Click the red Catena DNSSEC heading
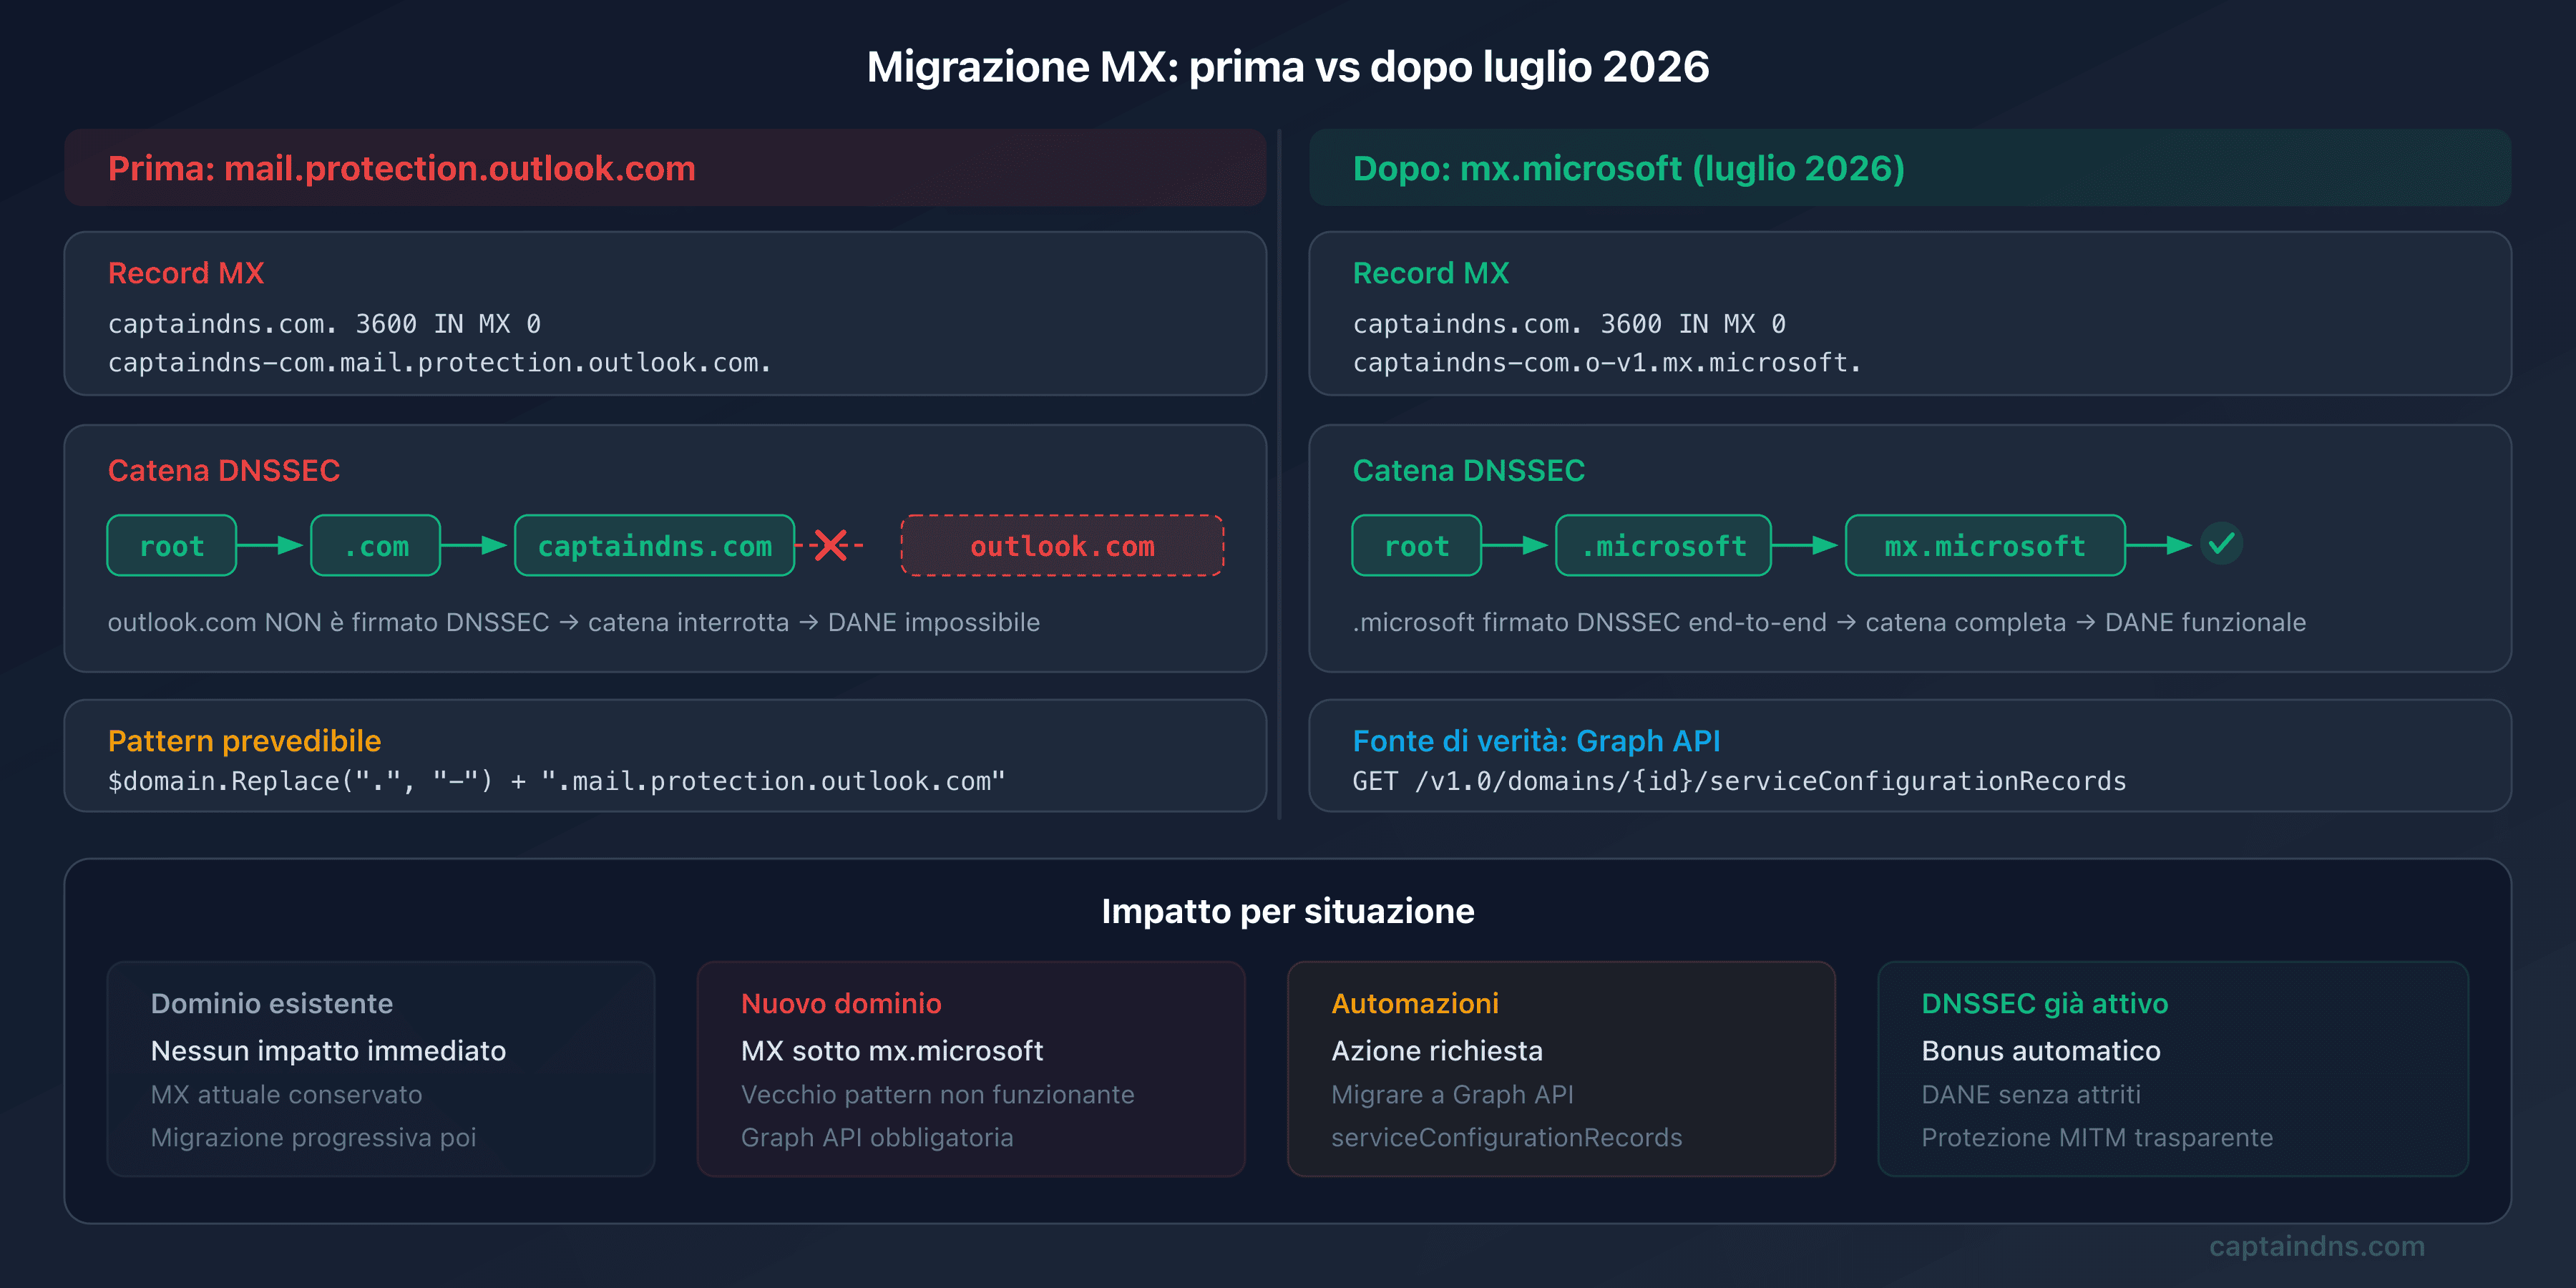The height and width of the screenshot is (1288, 2576). [x=224, y=470]
